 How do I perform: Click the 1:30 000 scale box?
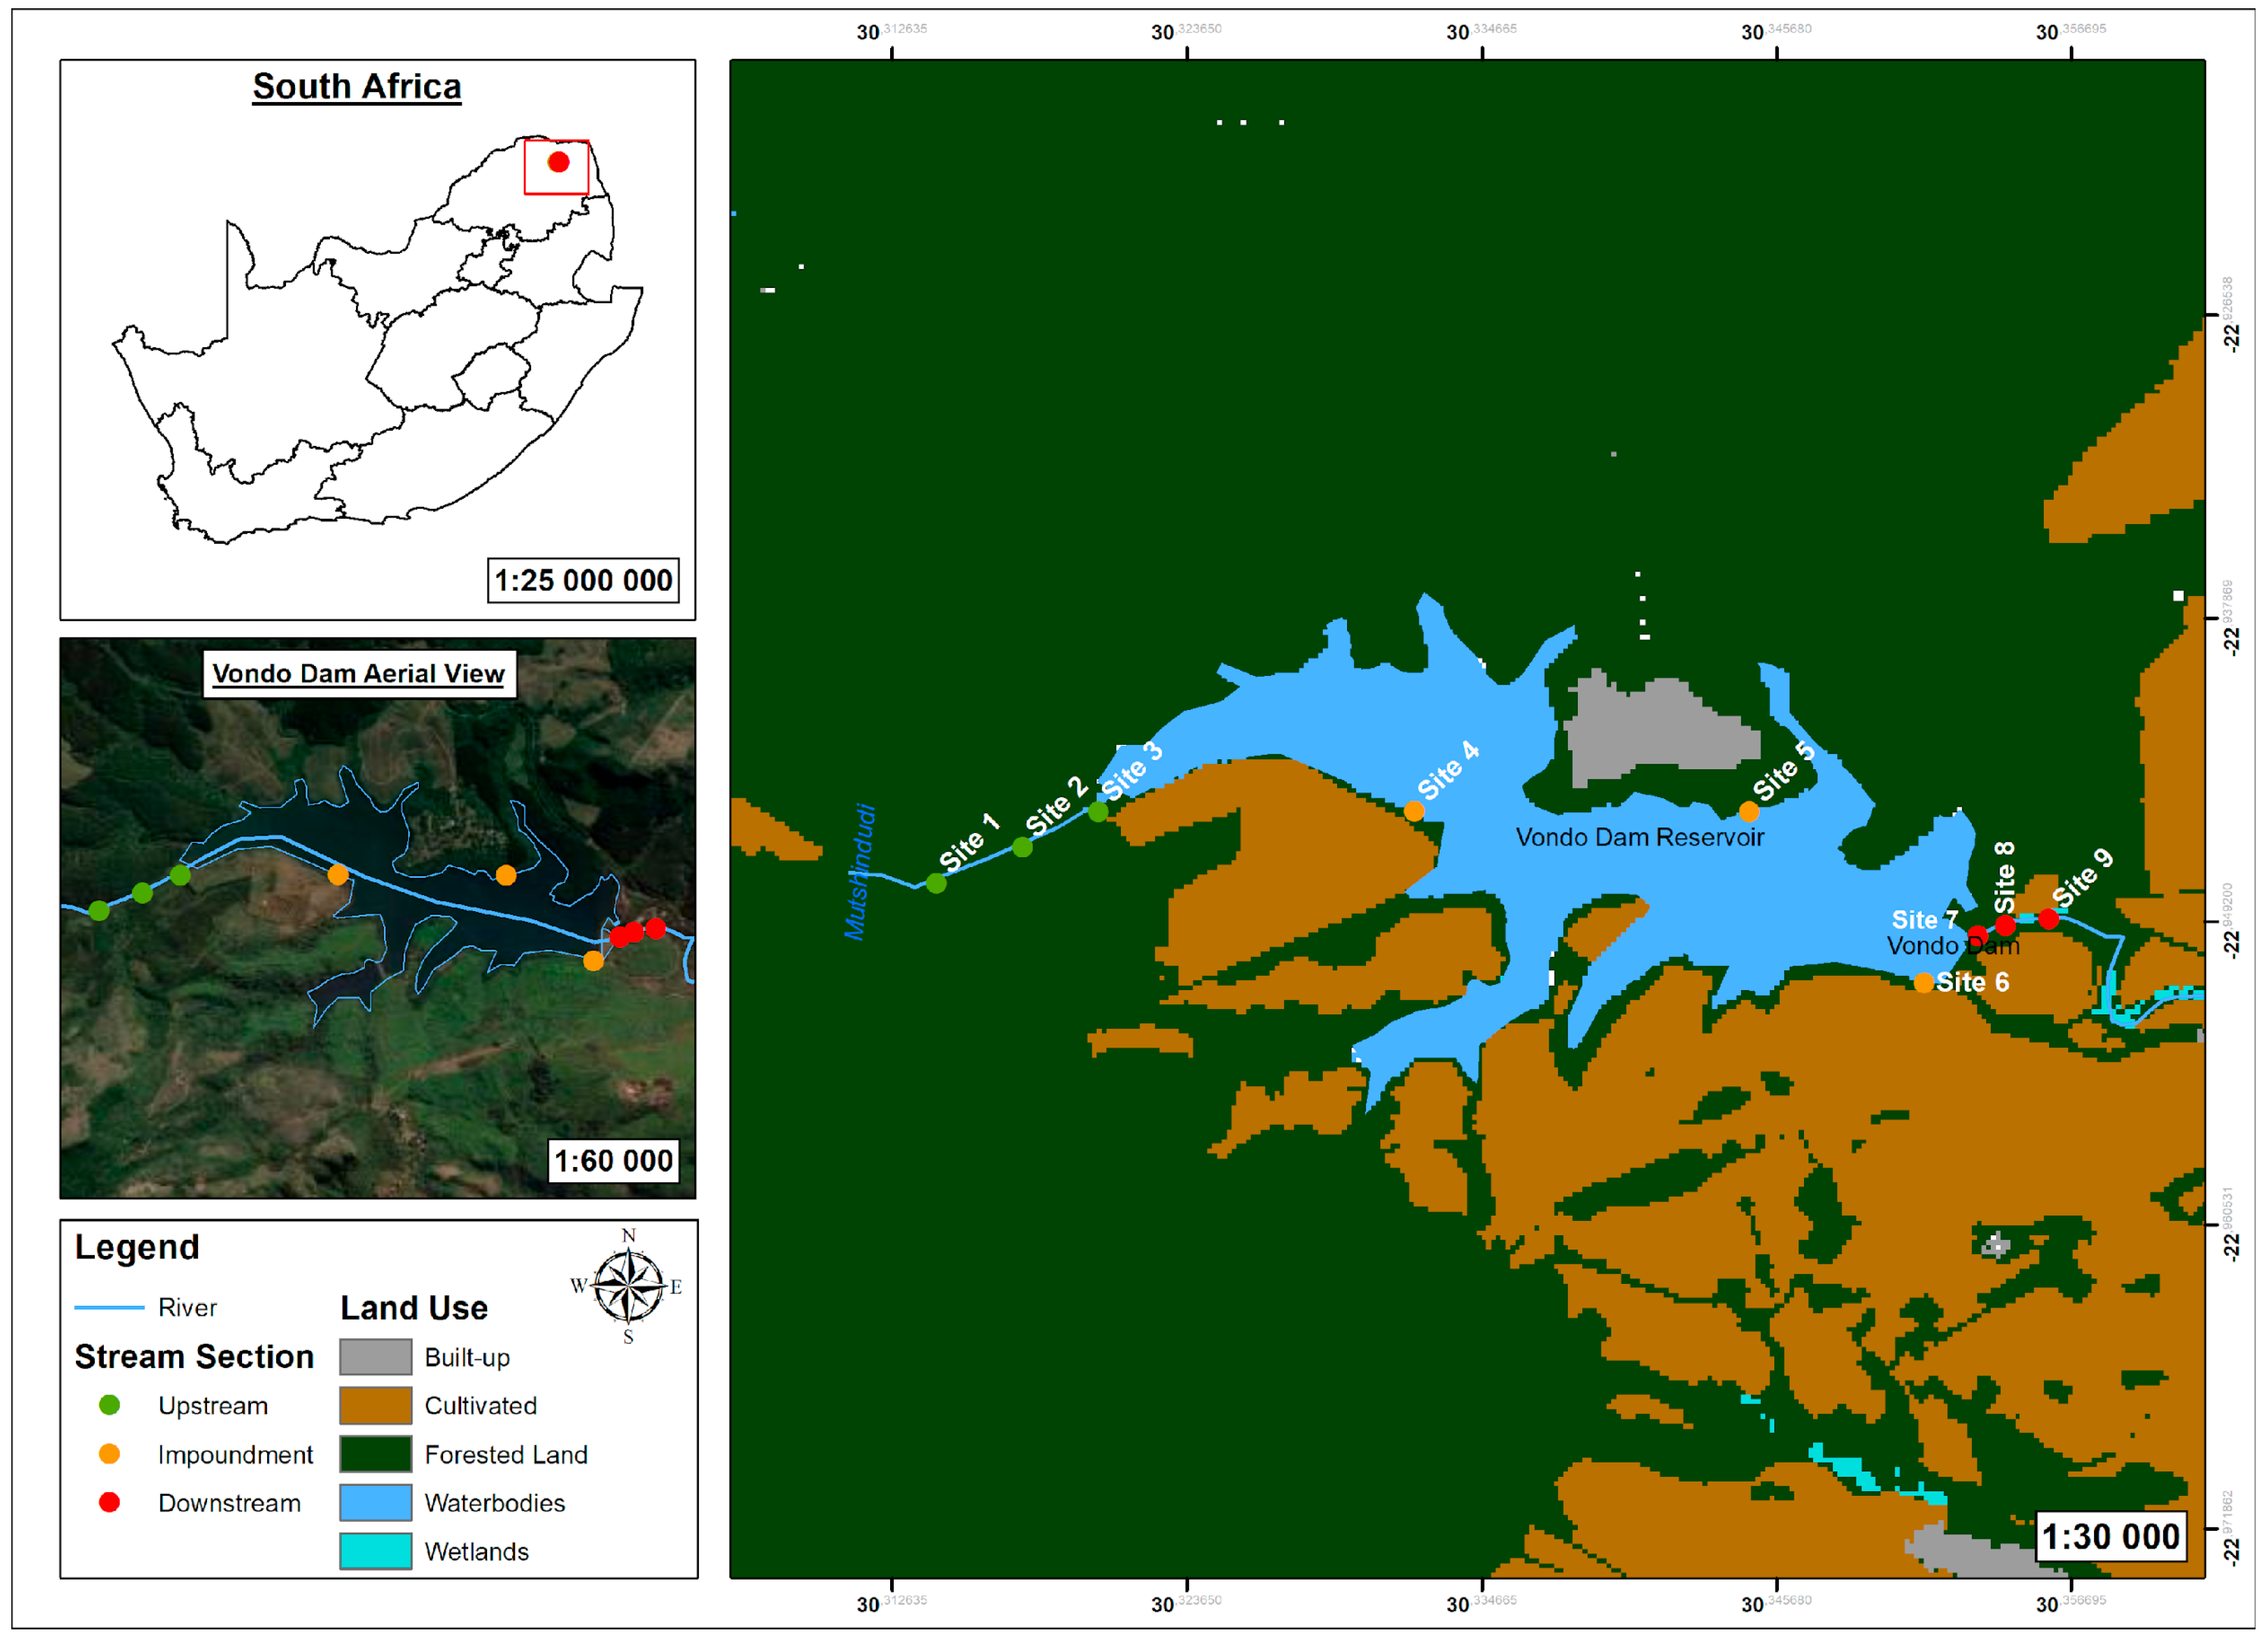pos(2110,1536)
